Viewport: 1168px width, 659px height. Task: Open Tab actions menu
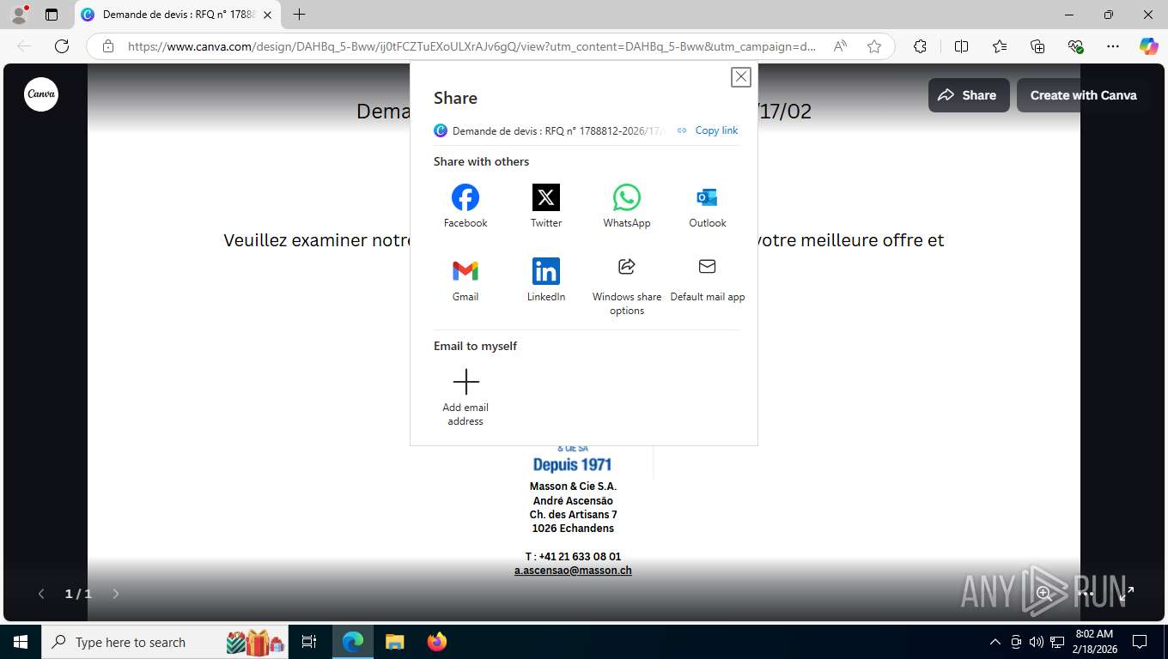52,15
